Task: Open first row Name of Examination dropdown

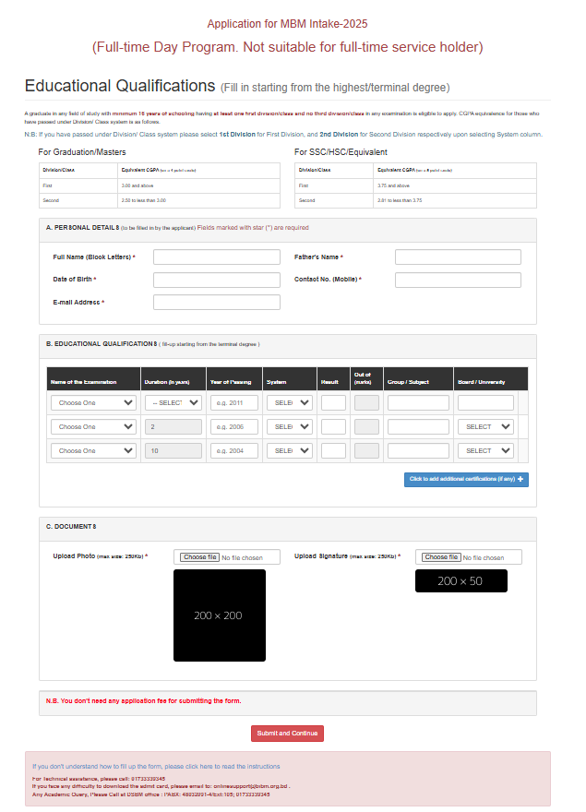Action: [95, 402]
